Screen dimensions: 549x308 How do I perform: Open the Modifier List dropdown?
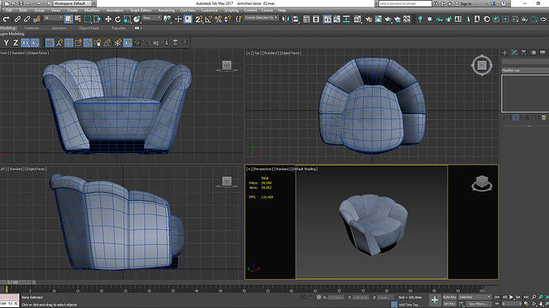[525, 71]
